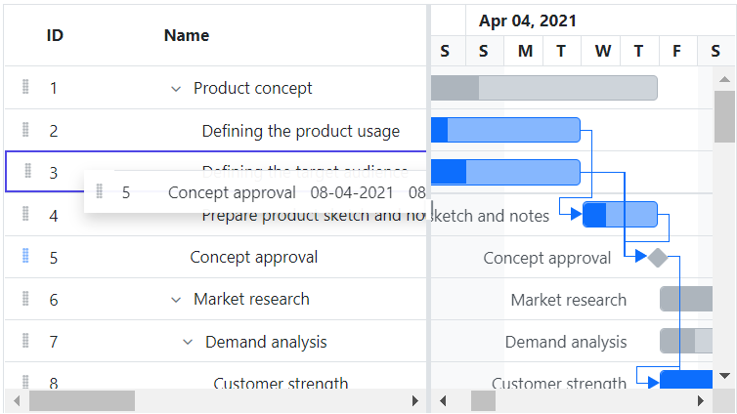Click the Name column header

tap(187, 35)
